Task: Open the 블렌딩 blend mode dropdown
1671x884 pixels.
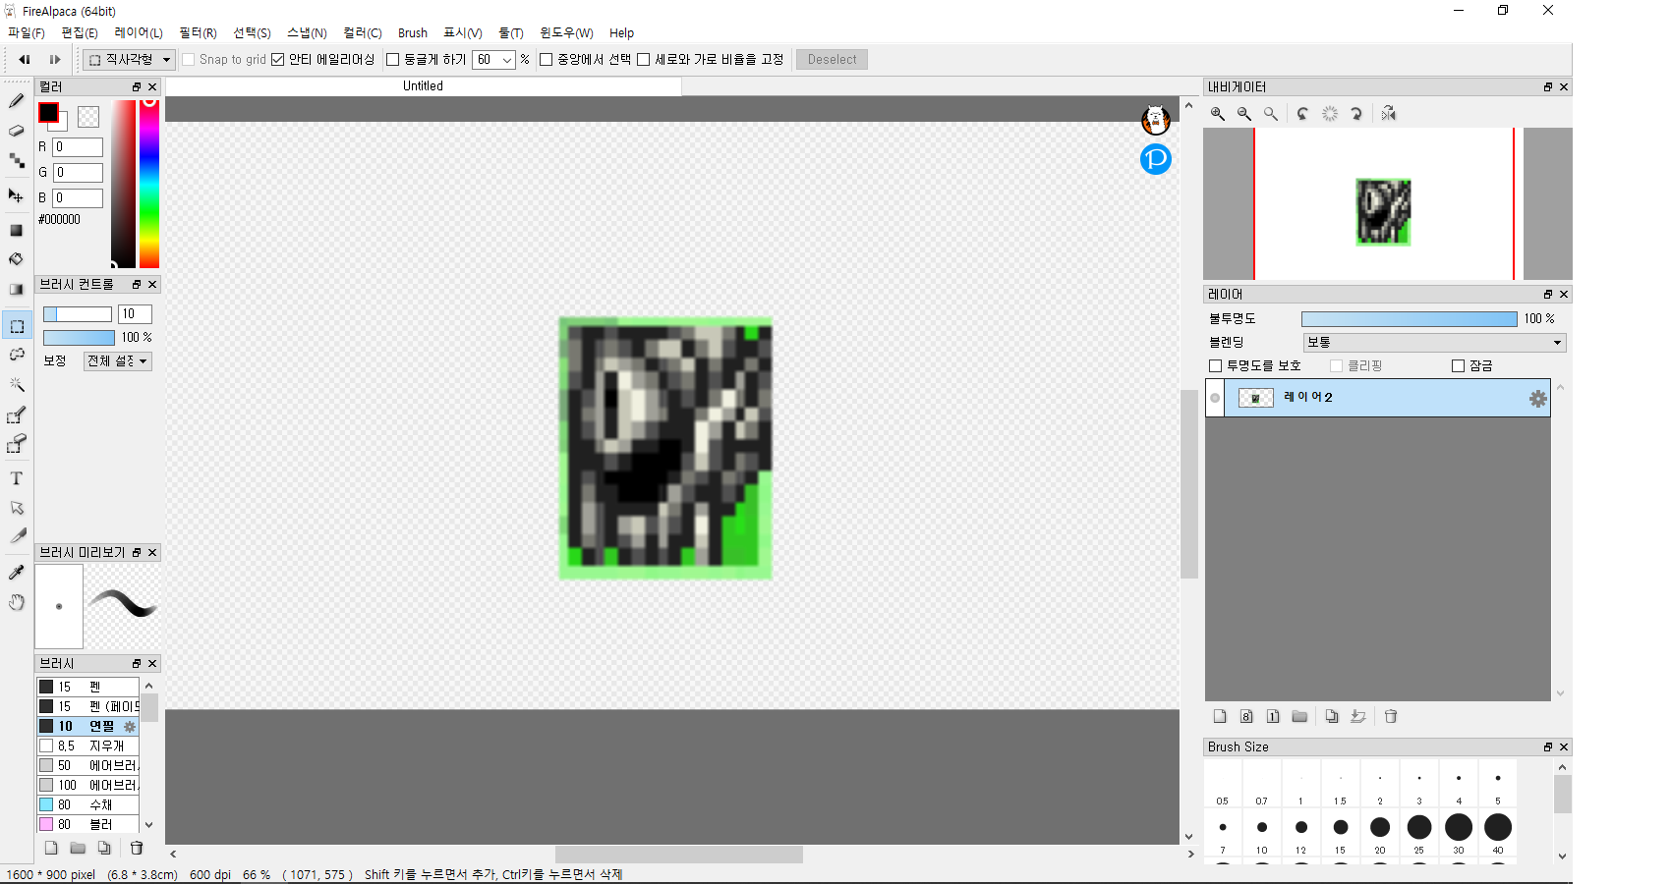Action: coord(1434,343)
